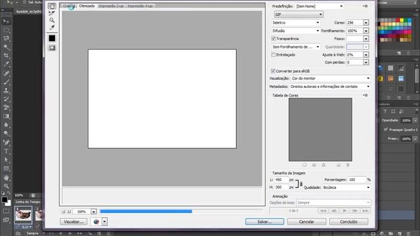Switch to the Impressão 4-up tab
The width and height of the screenshot is (420, 236).
[x=140, y=6]
